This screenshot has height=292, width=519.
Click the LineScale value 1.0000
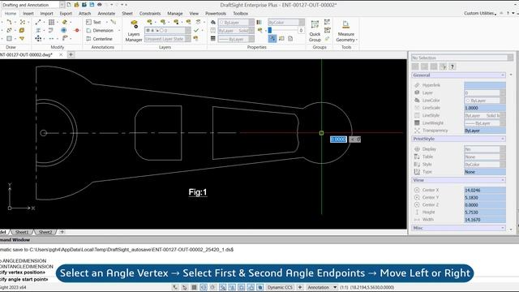pos(485,108)
